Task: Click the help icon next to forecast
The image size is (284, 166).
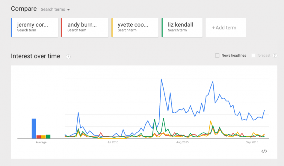Action: [x=275, y=56]
